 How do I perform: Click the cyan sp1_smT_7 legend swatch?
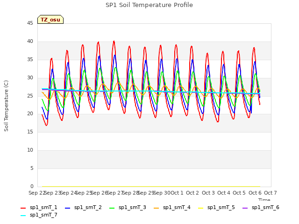[x=23, y=216]
